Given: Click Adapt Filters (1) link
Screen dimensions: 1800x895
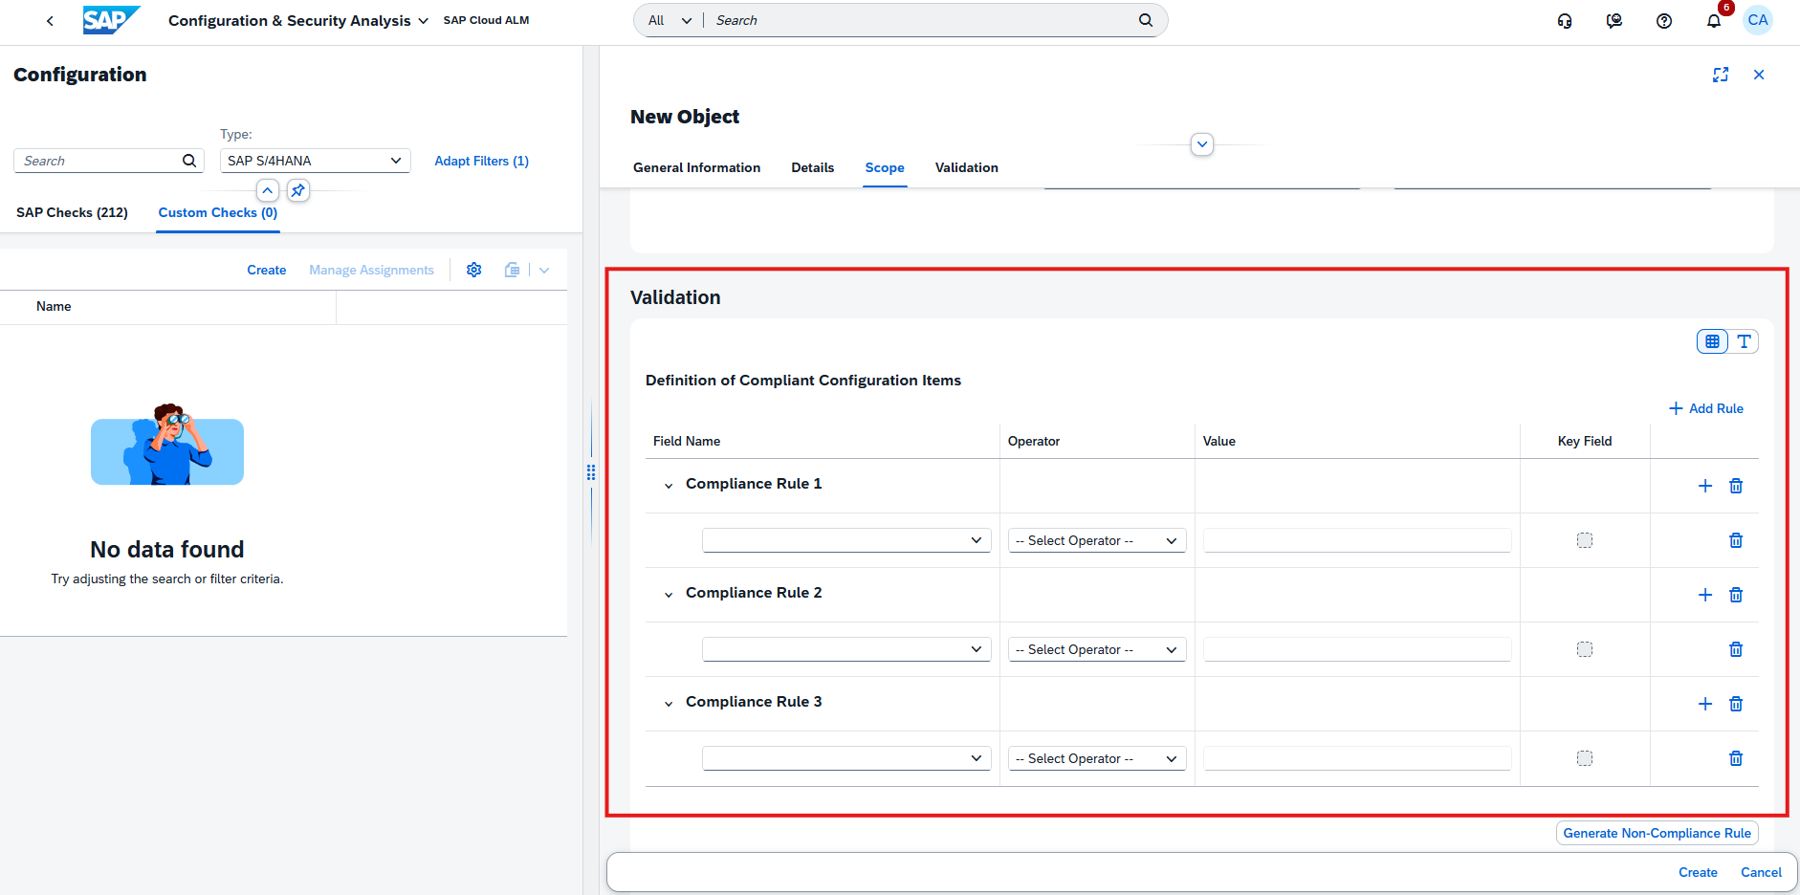Looking at the screenshot, I should click(x=482, y=161).
